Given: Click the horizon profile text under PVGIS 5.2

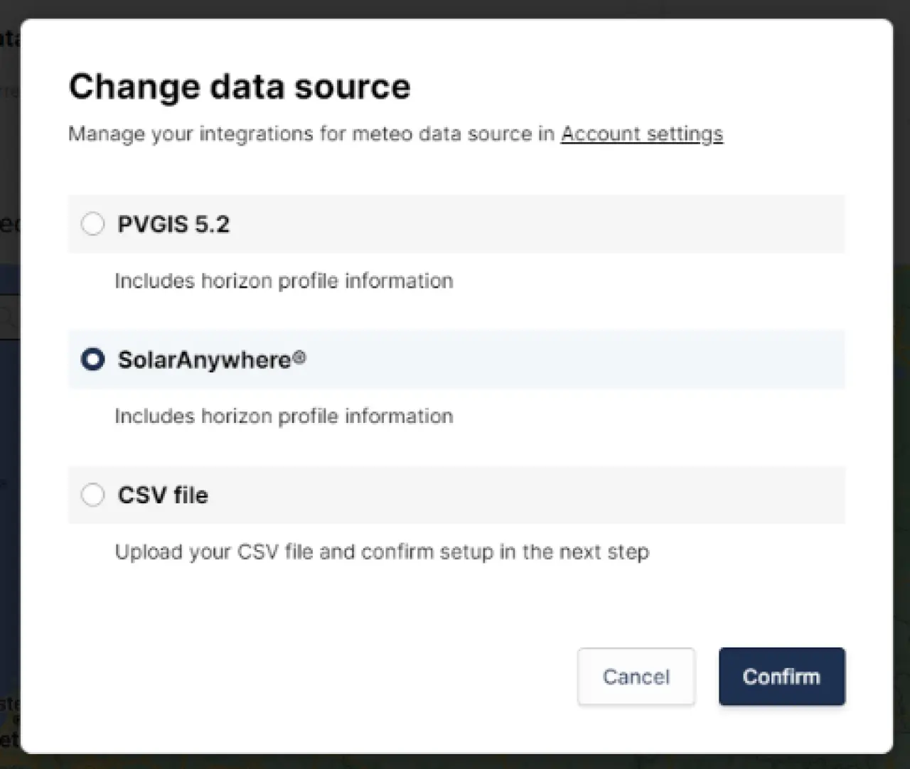Looking at the screenshot, I should 284,281.
